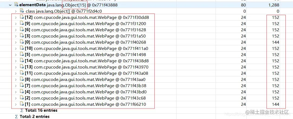293x119 pixels.
Task: Click the sigma icon beside Total: 16 entries
Action: pyautogui.click(x=22, y=110)
